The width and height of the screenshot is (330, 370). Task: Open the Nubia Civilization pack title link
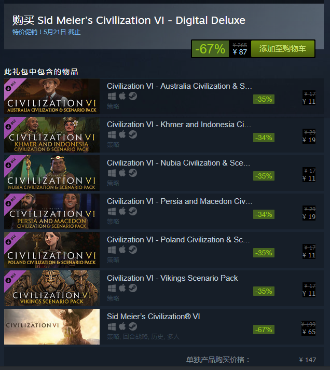[x=178, y=163]
